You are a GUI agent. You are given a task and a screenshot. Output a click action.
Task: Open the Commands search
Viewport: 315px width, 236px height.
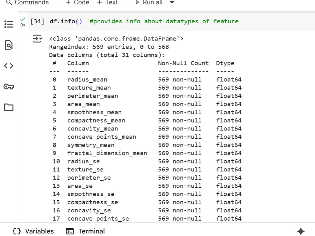(27, 3)
